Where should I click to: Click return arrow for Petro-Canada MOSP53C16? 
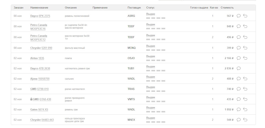click(245, 26)
